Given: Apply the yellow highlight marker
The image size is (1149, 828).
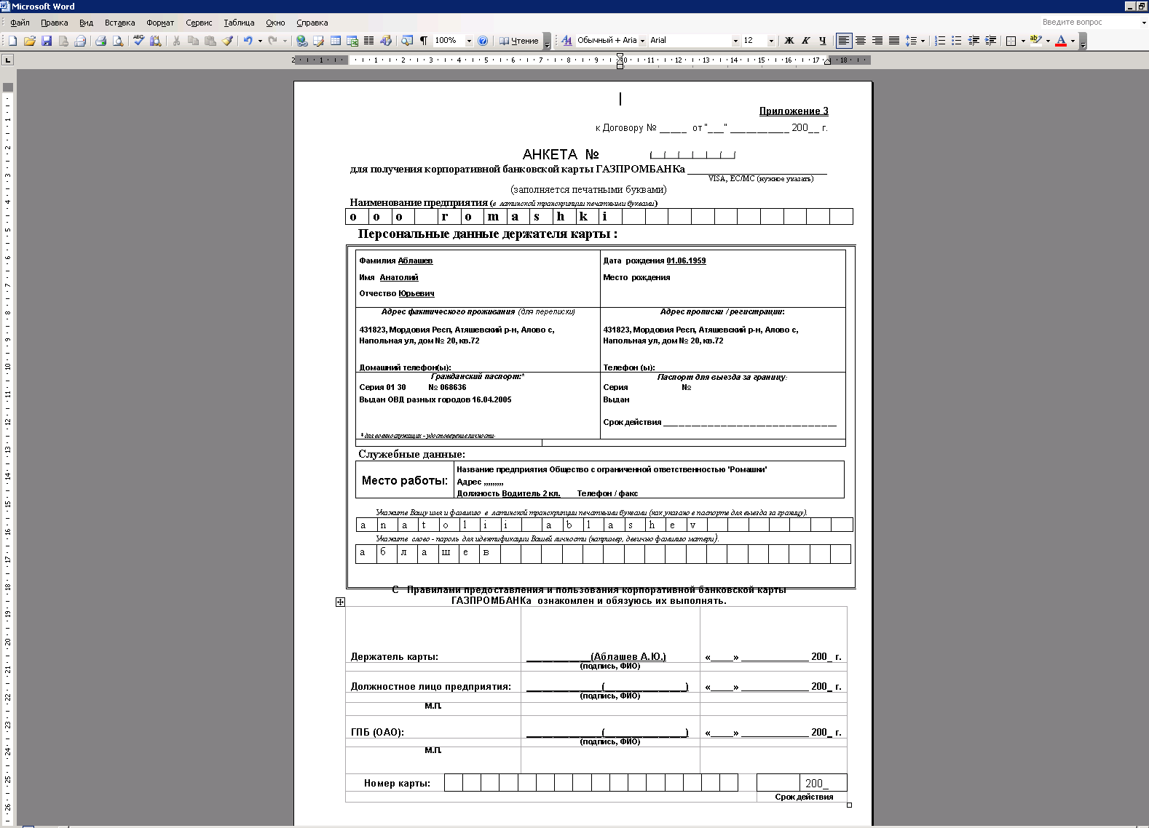Looking at the screenshot, I should tap(1036, 41).
